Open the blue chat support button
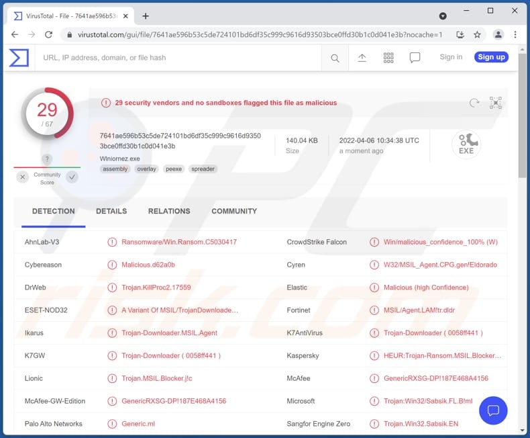530x438 pixels. (x=493, y=410)
